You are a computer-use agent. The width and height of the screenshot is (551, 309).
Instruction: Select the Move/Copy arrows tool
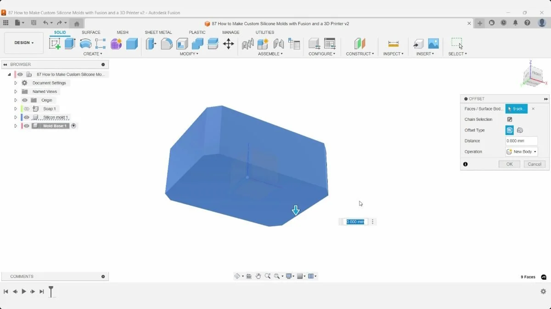(228, 44)
